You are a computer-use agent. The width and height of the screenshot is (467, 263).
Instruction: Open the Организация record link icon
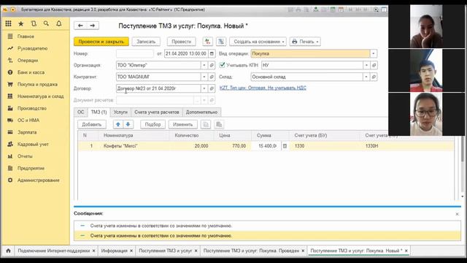(212, 65)
